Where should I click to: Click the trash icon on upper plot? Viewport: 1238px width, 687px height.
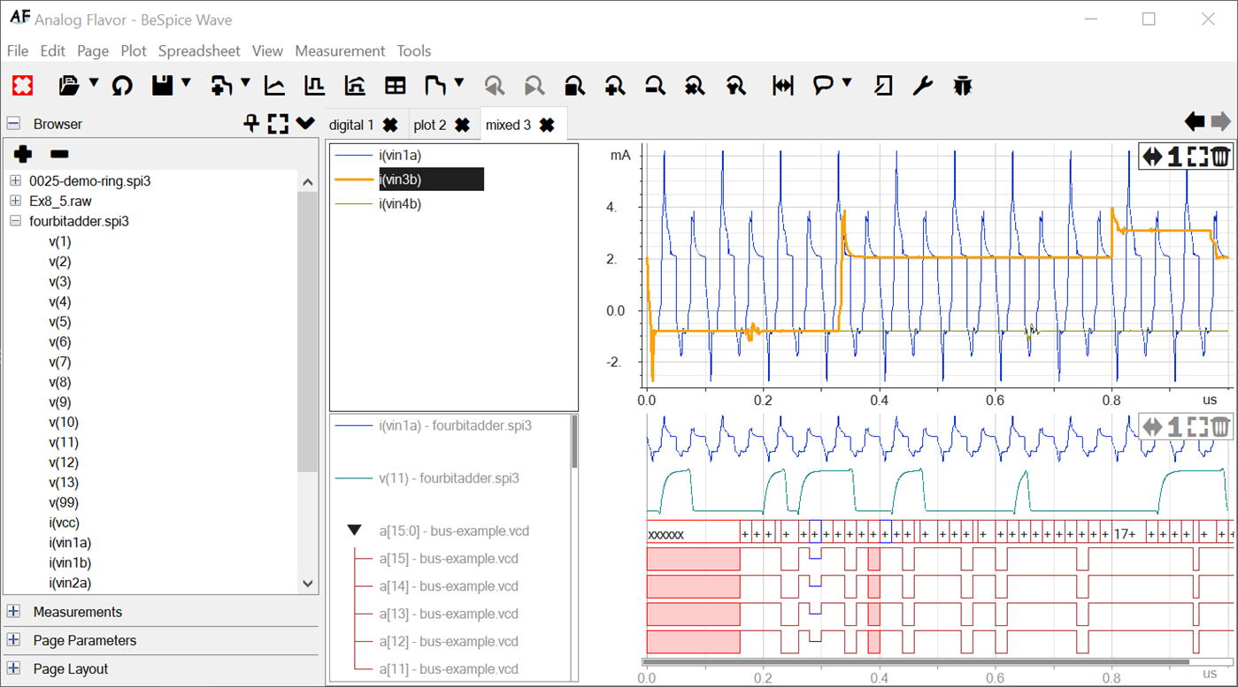tap(1220, 156)
